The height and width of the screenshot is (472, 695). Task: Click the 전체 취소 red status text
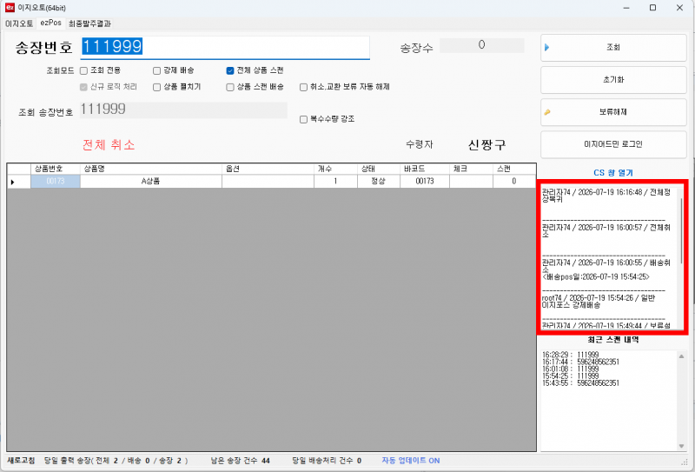tap(109, 144)
